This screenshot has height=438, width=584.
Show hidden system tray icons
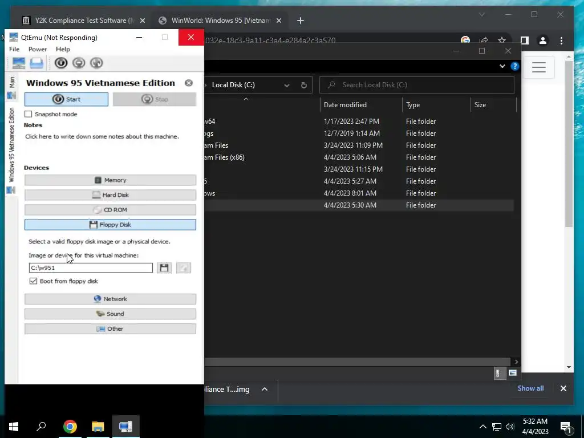pyautogui.click(x=482, y=427)
